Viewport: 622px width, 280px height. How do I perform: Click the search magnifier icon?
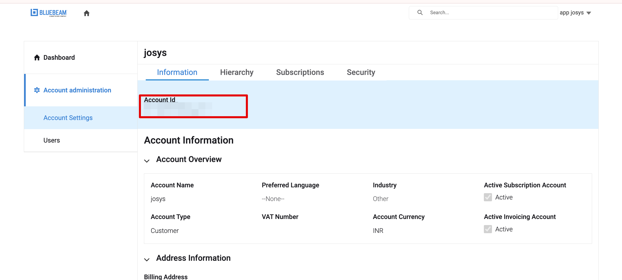[x=420, y=12]
